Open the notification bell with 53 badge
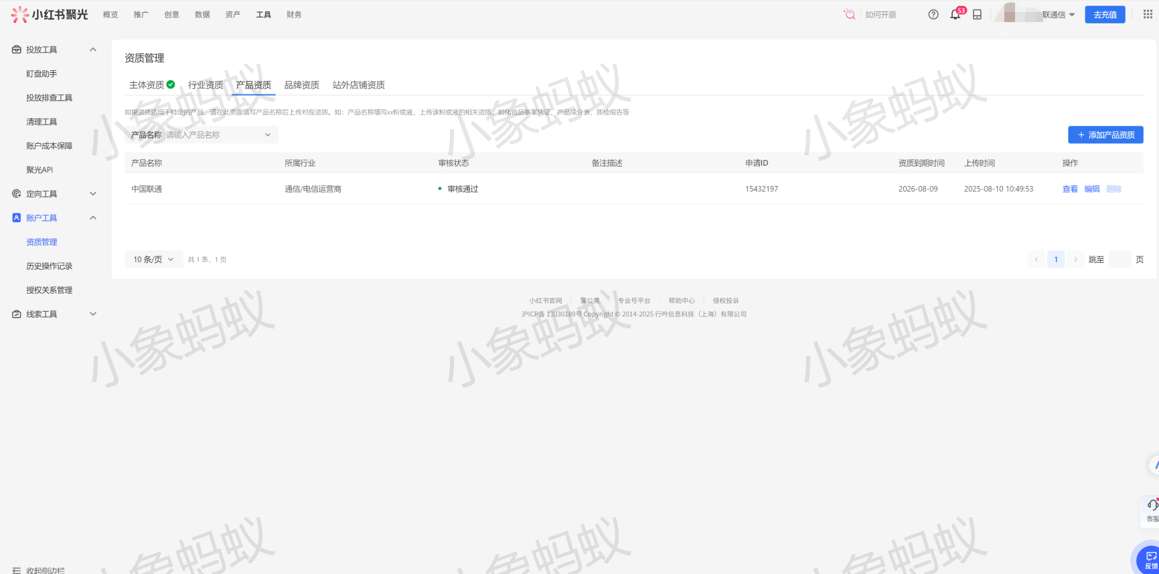The image size is (1159, 574). (955, 15)
